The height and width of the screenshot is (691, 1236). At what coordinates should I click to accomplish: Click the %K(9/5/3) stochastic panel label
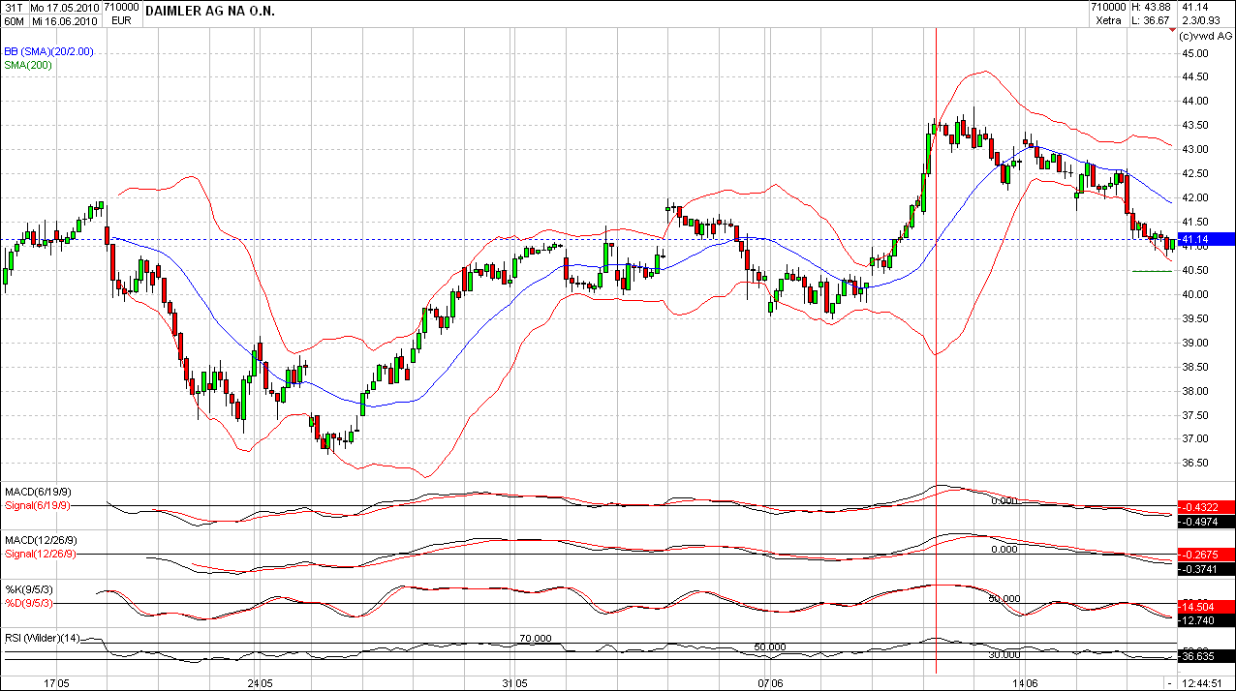[x=29, y=589]
